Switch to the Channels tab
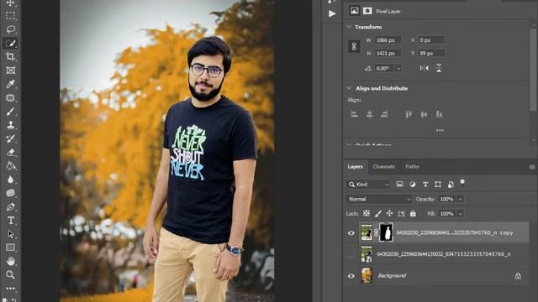 [x=383, y=167]
